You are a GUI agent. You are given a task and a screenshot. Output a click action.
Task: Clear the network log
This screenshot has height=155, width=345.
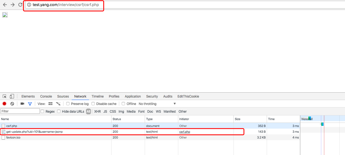pos(12,104)
